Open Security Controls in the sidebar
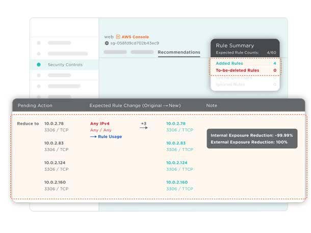 [65, 65]
